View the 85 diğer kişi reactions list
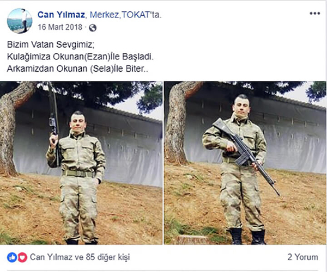The height and width of the screenshot is (272, 327). 108,257
